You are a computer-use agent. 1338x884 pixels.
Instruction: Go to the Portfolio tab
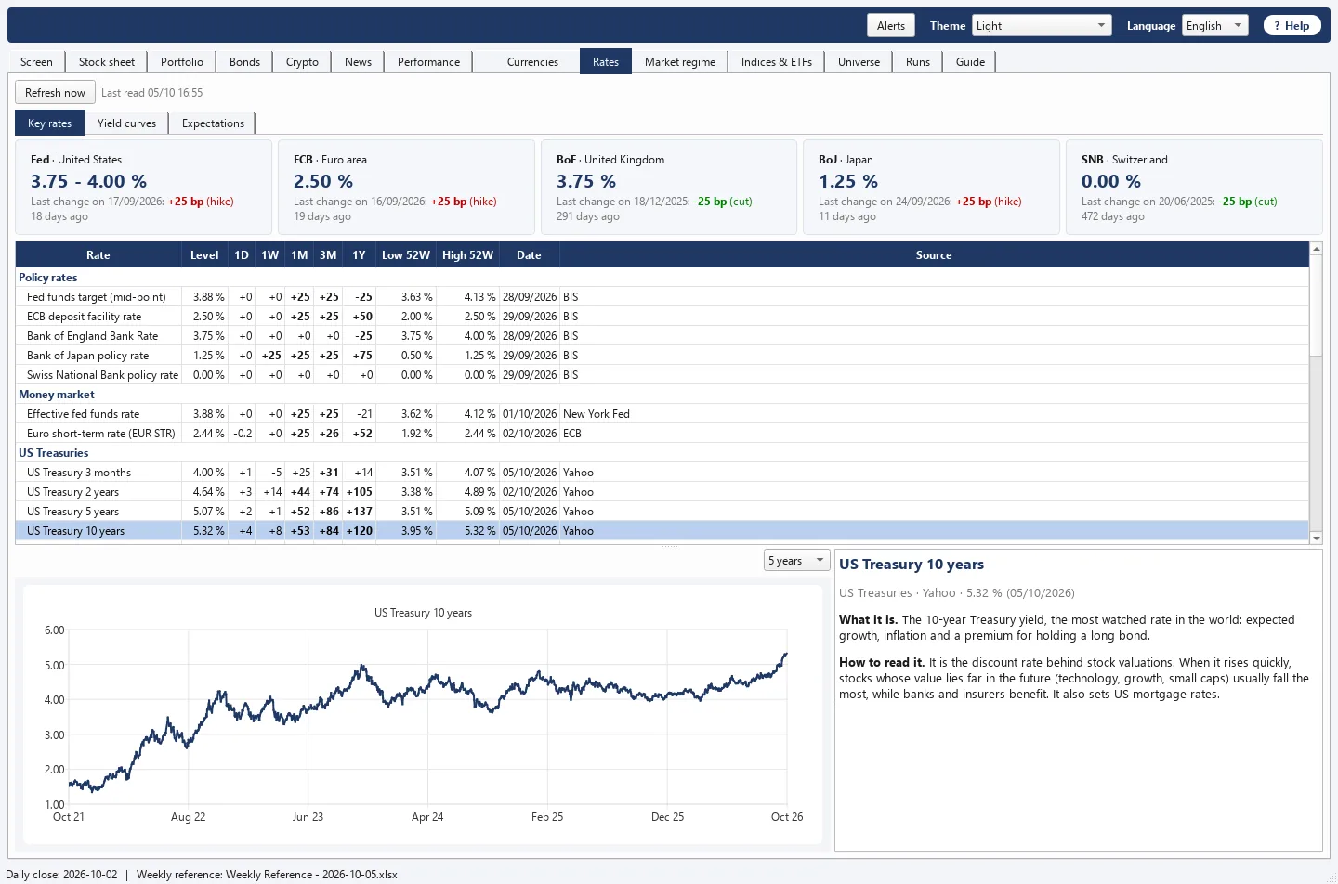coord(182,62)
